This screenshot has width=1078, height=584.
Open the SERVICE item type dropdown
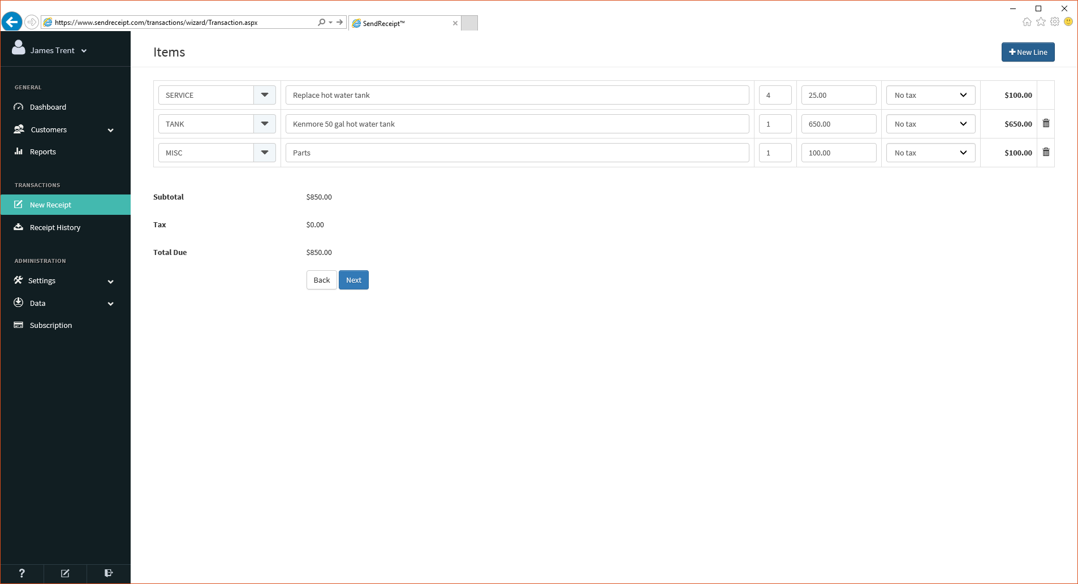coord(264,94)
